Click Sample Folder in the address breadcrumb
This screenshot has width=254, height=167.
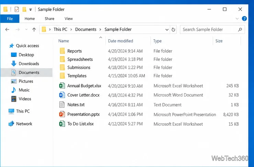118,29
